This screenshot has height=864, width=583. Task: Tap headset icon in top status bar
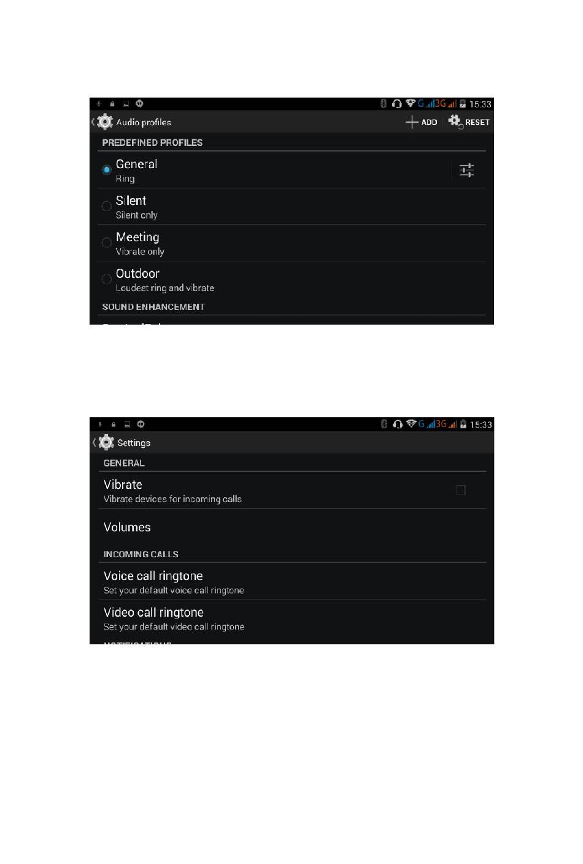pyautogui.click(x=397, y=104)
